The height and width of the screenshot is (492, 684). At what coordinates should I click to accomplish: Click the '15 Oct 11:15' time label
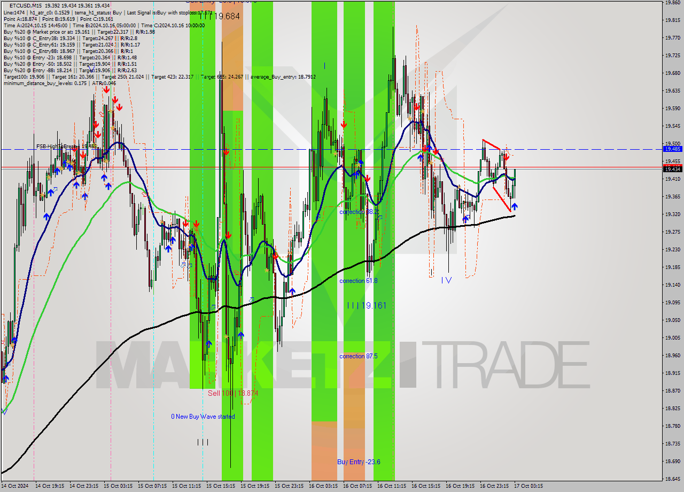186,486
